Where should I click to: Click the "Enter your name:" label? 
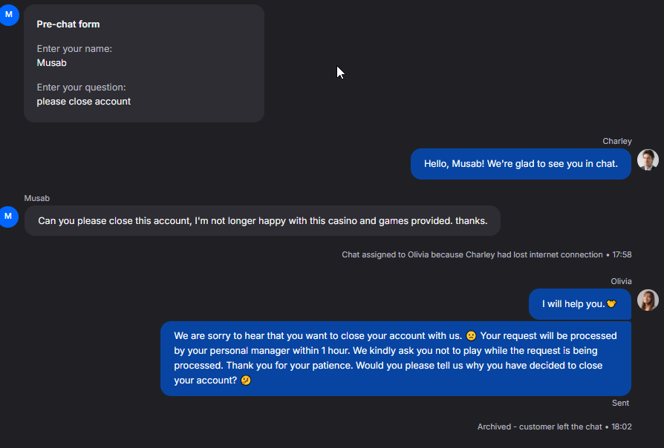pos(74,49)
